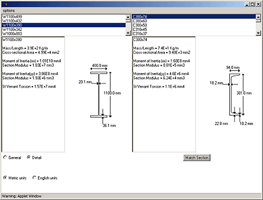Click left list scroll down arrow
The height and width of the screenshot is (200, 263).
pos(128,33)
